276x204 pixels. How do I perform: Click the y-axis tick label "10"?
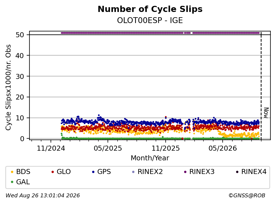point(20,118)
